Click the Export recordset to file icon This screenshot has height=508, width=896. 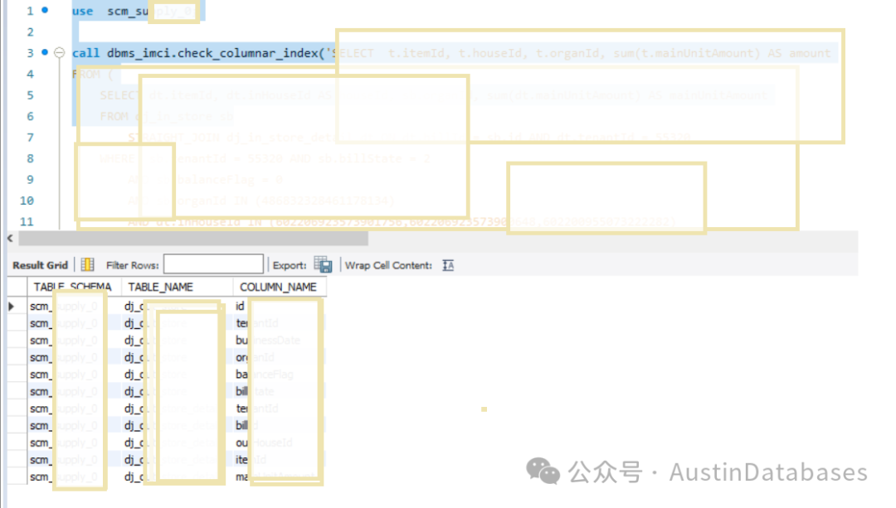[323, 265]
